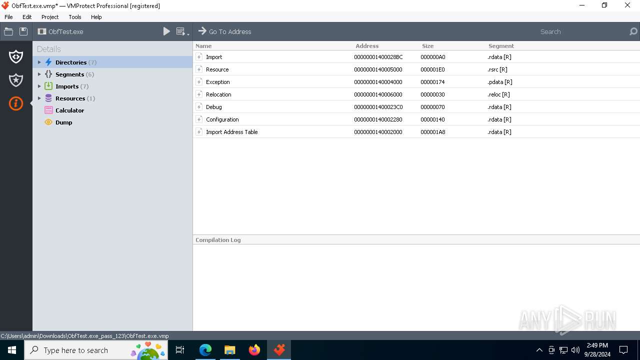Click the icon beside Resource row
The width and height of the screenshot is (640, 360).
click(199, 69)
